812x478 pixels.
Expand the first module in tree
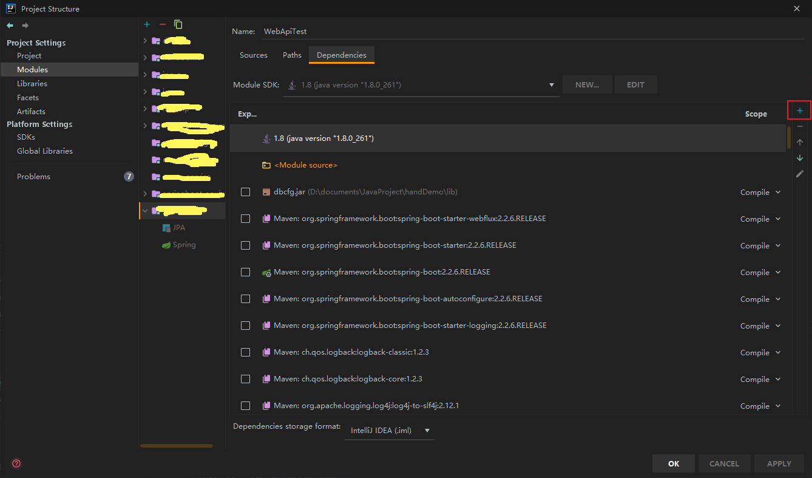[144, 41]
